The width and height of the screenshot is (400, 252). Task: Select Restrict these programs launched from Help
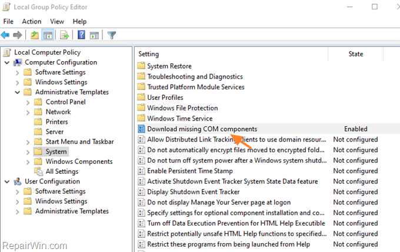[x=229, y=244]
